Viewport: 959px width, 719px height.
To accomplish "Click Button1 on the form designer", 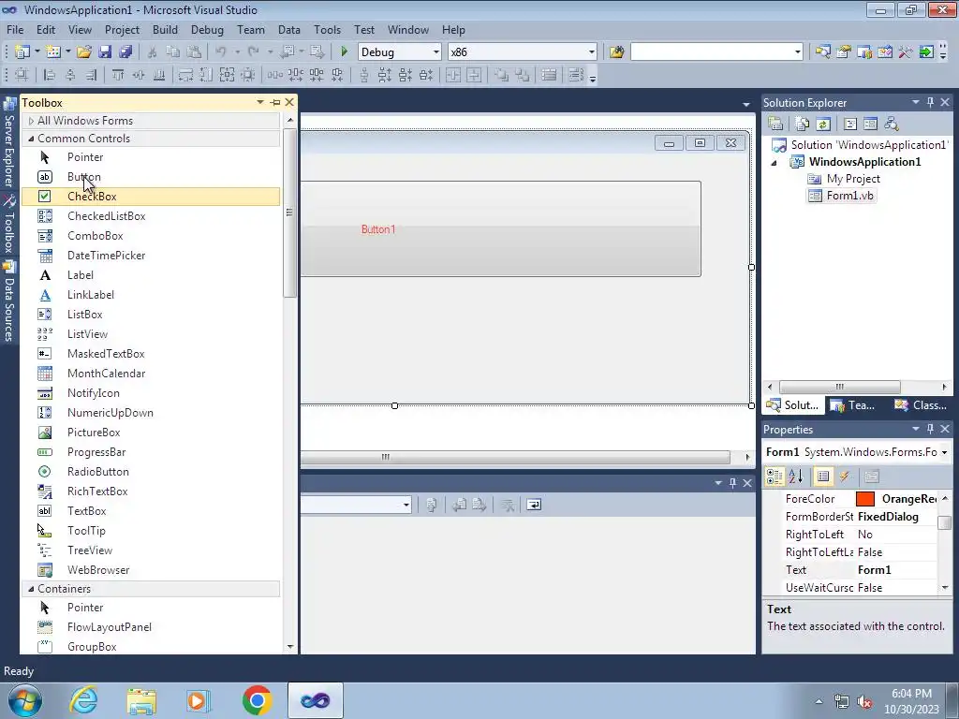I will click(x=500, y=228).
